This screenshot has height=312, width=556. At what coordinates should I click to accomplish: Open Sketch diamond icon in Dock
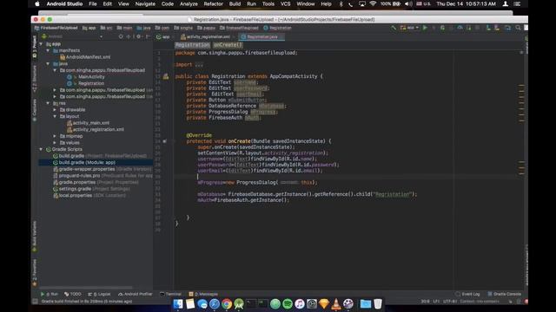pyautogui.click(x=324, y=303)
